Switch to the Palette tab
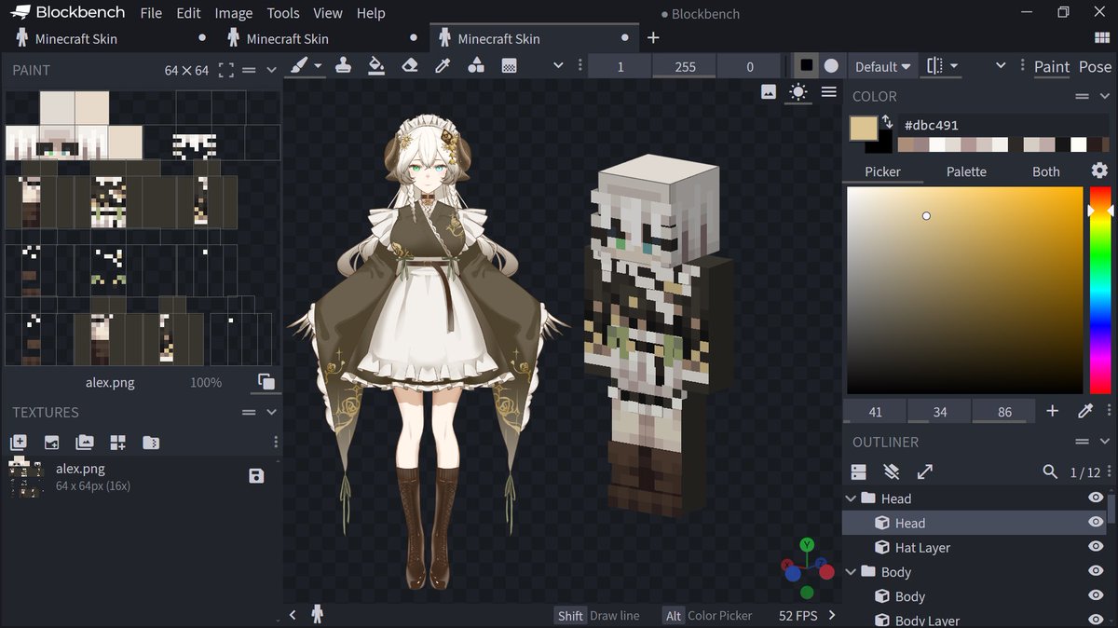The image size is (1118, 628). click(966, 171)
